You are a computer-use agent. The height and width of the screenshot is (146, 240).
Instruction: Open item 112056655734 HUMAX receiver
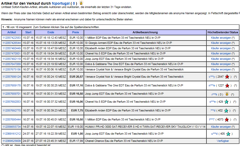pos(12,127)
